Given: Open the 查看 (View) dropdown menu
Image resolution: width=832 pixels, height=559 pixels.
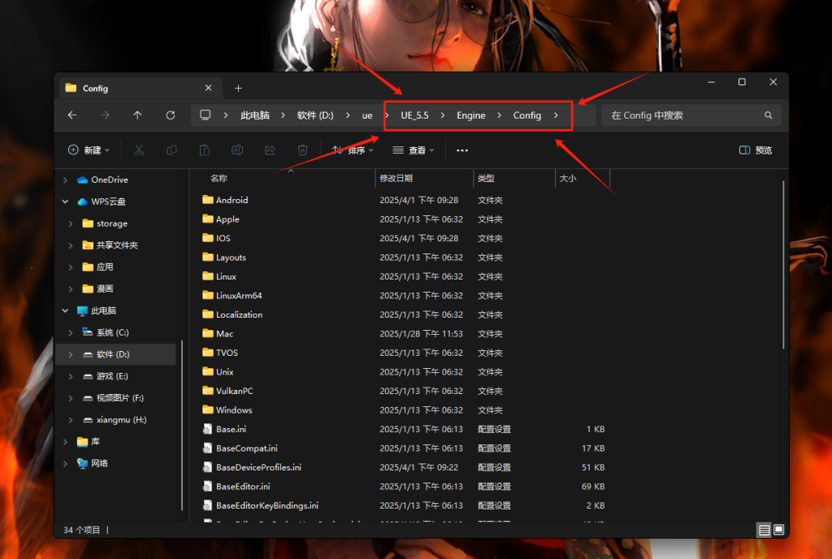Looking at the screenshot, I should [414, 150].
